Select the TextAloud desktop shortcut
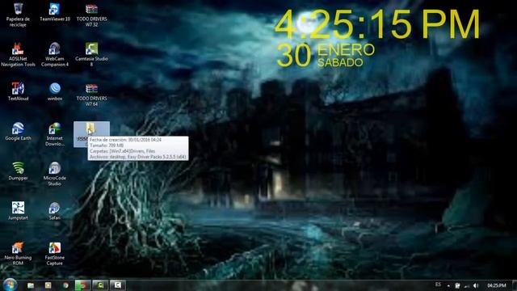517x291 pixels. tap(18, 91)
